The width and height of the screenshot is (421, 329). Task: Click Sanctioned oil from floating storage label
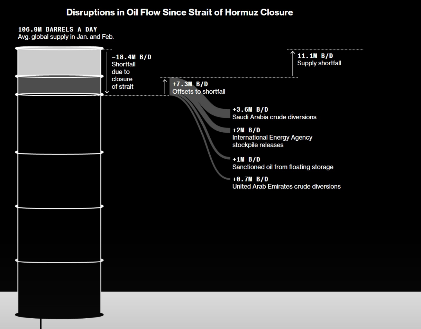283,167
